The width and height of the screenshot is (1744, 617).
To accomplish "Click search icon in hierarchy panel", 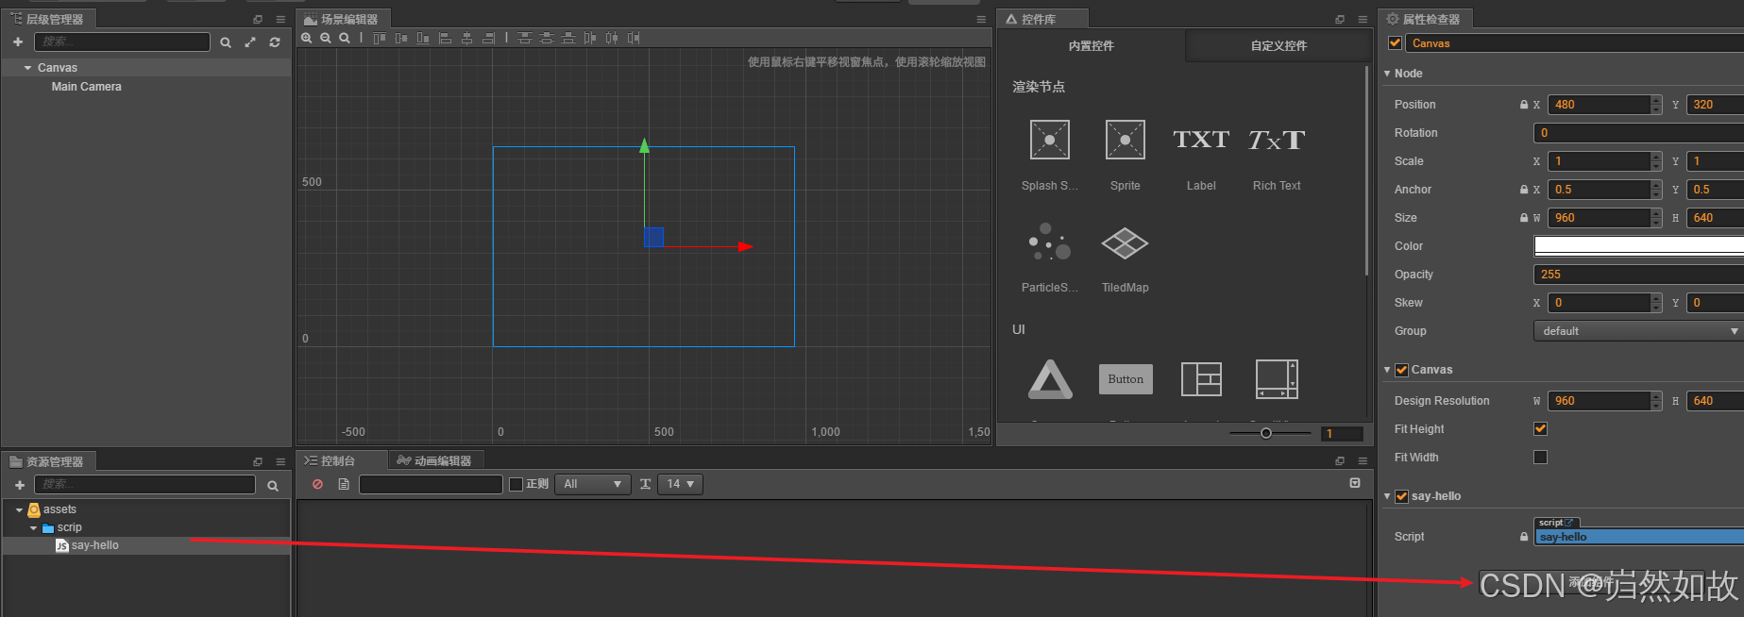I will click(226, 42).
